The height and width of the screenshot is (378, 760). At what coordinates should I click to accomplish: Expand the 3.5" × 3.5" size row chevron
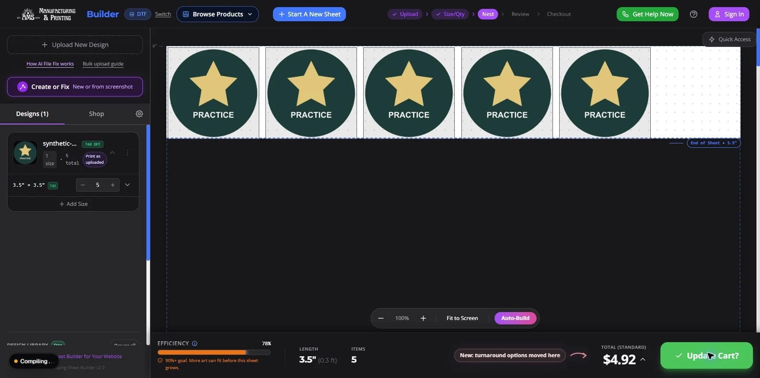click(x=127, y=185)
